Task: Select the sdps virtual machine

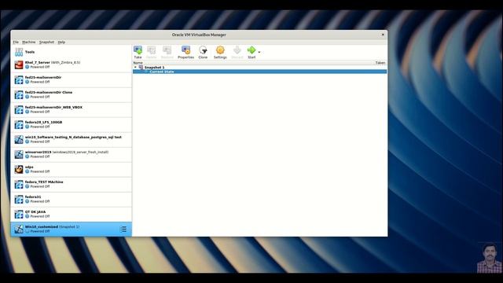Action: click(72, 169)
